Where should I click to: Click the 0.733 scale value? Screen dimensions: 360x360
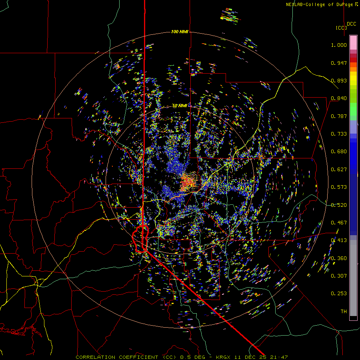[x=339, y=134]
